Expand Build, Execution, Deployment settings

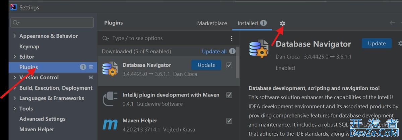pyautogui.click(x=14, y=88)
